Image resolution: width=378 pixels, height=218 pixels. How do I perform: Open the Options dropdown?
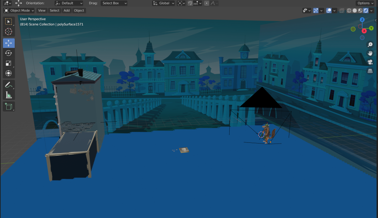365,3
